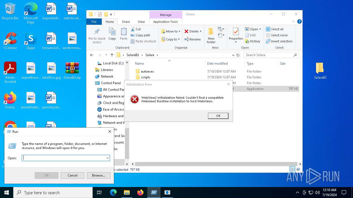
Task: Click Select none in ribbon
Action: (277, 35)
